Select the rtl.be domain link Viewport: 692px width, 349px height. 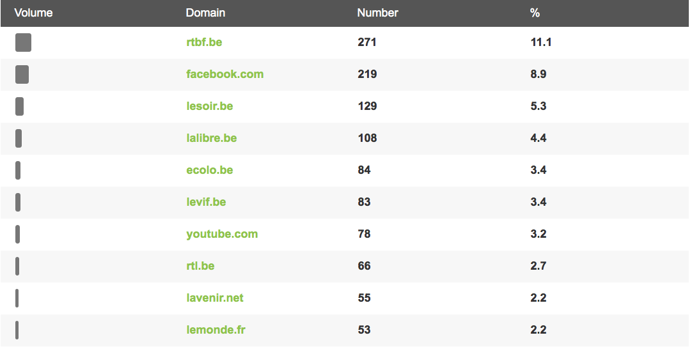pyautogui.click(x=200, y=266)
